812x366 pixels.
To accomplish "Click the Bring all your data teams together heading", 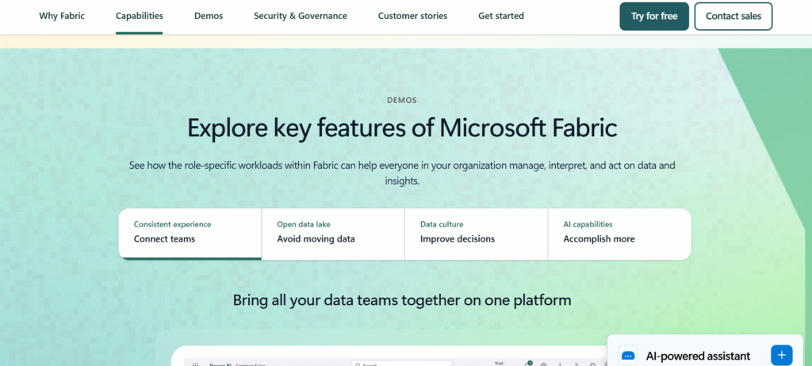I will (x=402, y=300).
